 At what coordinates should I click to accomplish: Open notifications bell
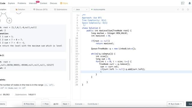pos(190,3)
